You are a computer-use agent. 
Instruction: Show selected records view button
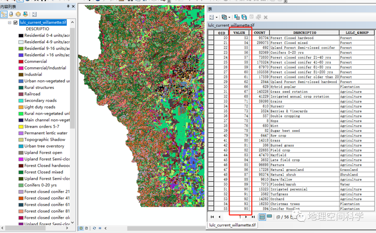(269, 216)
